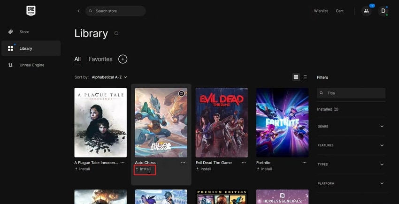Install Auto Chess
The width and height of the screenshot is (399, 204).
pos(143,169)
